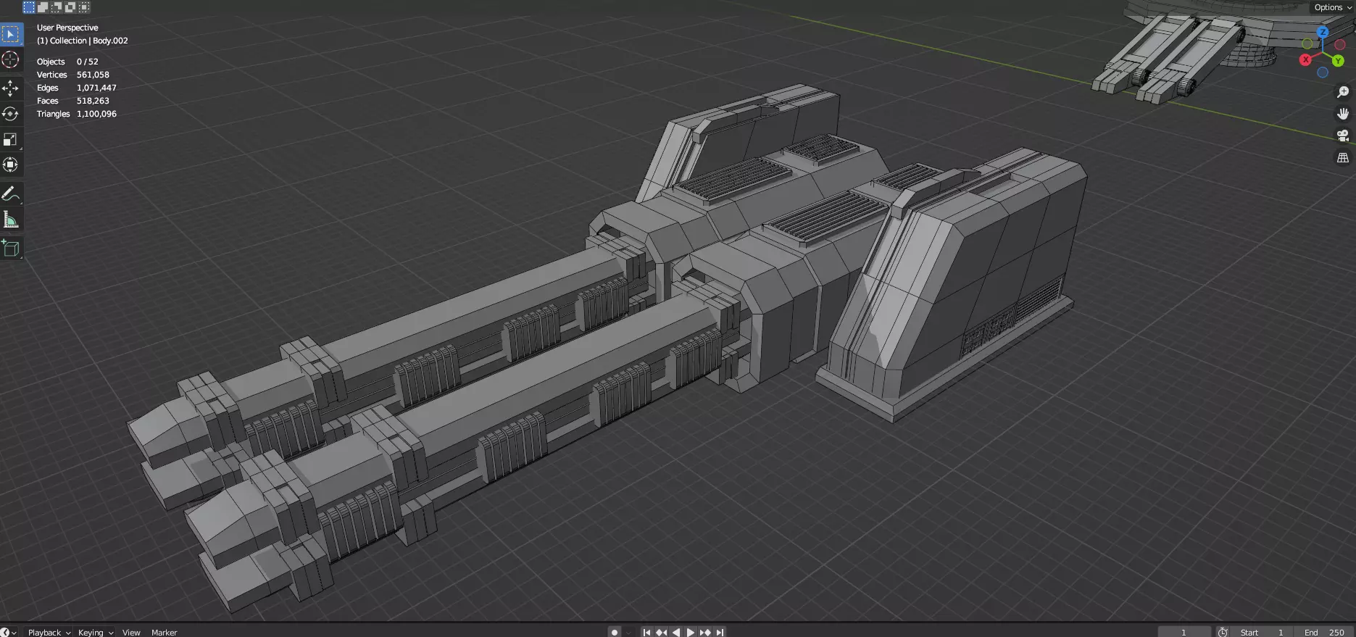Set selection mode to Invert
Image resolution: width=1356 pixels, height=637 pixels.
pyautogui.click(x=70, y=7)
